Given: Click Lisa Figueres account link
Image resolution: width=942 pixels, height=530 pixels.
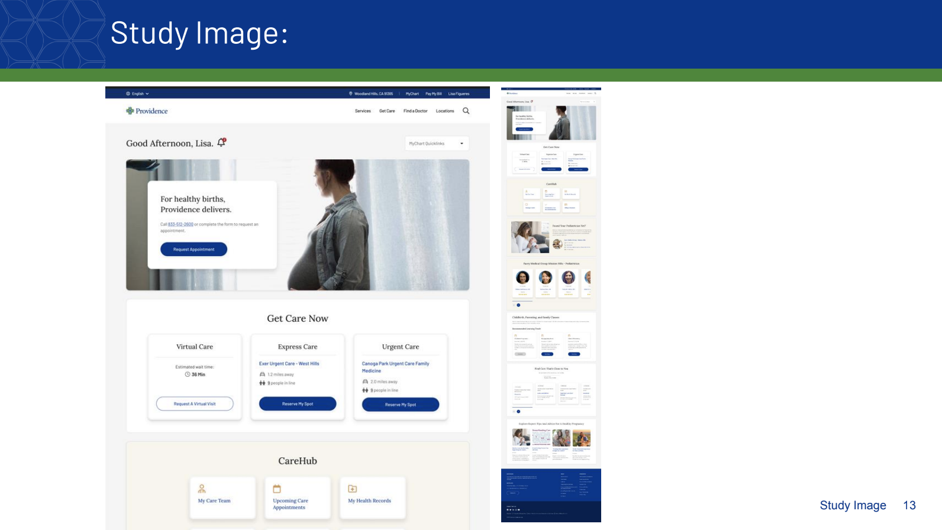Looking at the screenshot, I should point(459,93).
